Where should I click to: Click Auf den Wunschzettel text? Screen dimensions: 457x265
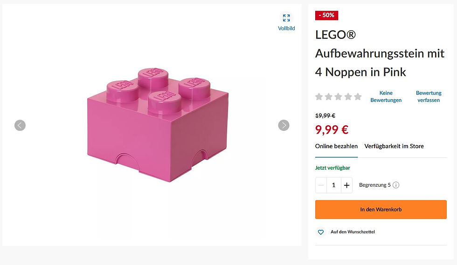click(x=353, y=232)
